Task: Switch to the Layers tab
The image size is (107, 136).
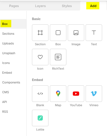Action: (40, 6)
